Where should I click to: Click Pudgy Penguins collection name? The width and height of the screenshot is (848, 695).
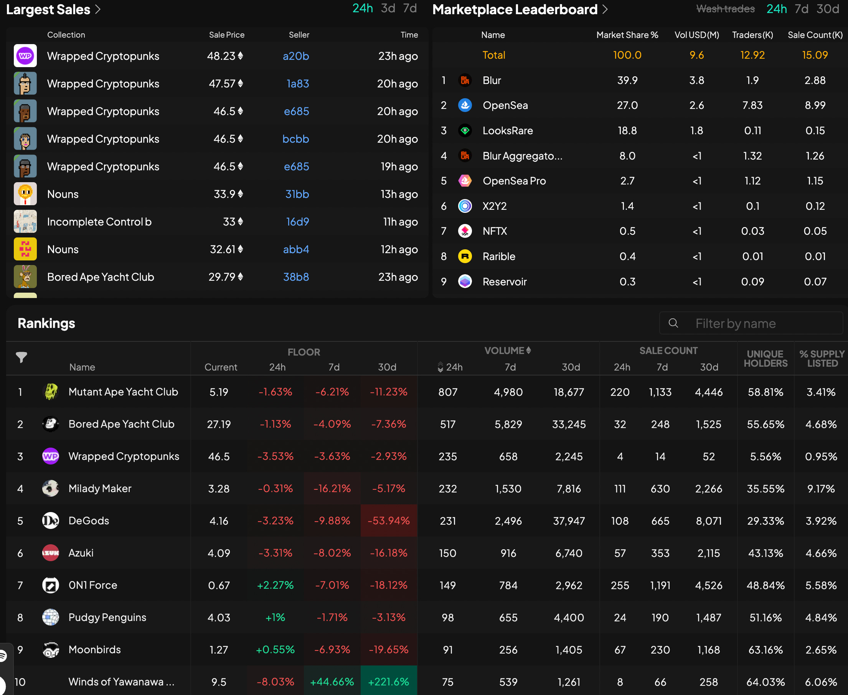click(107, 618)
